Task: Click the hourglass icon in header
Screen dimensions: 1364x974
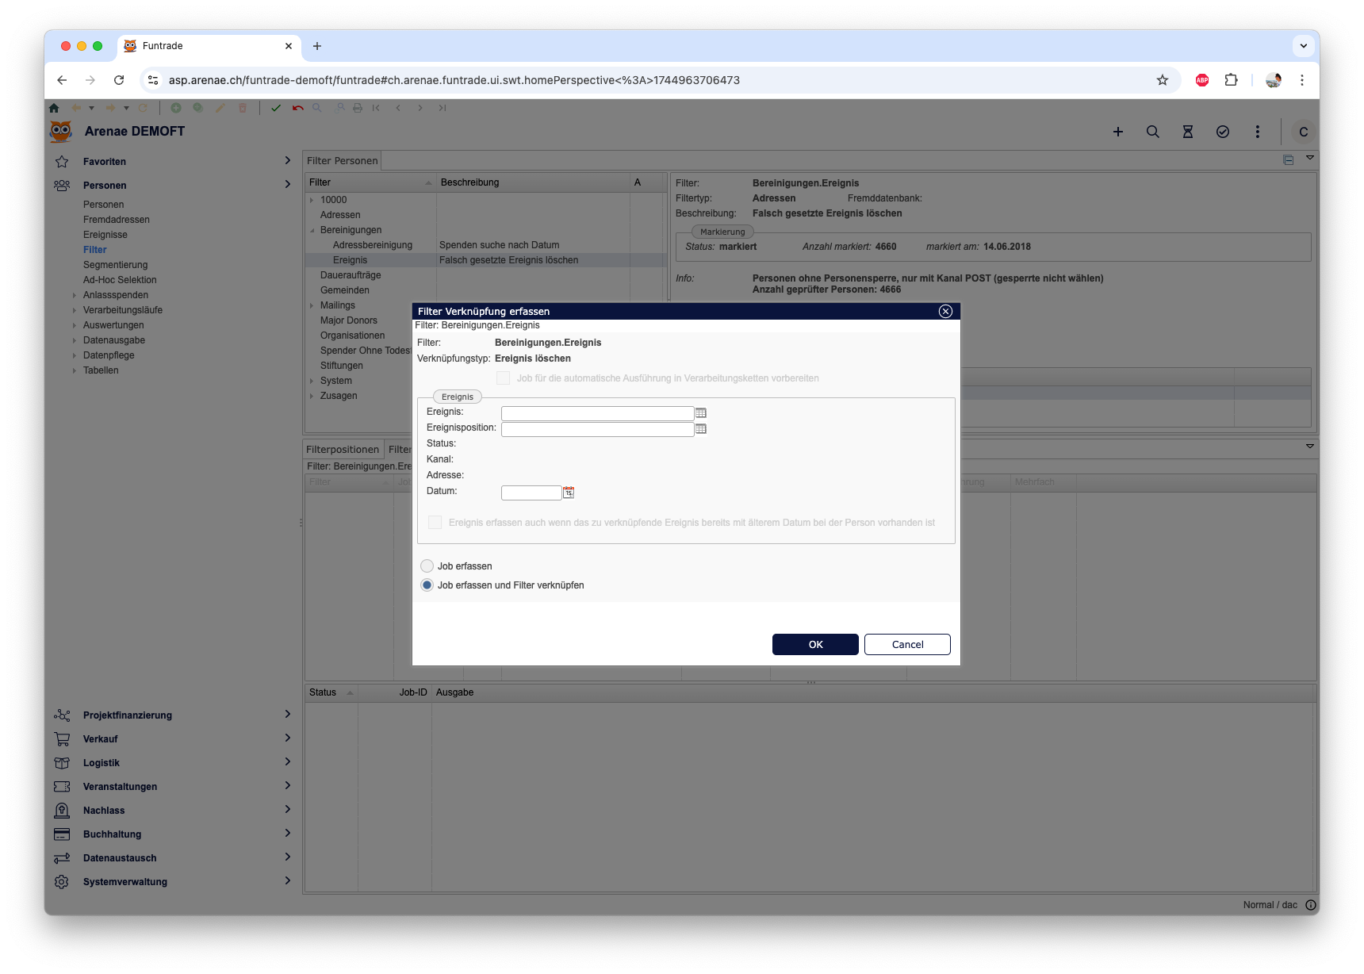Action: (1187, 132)
